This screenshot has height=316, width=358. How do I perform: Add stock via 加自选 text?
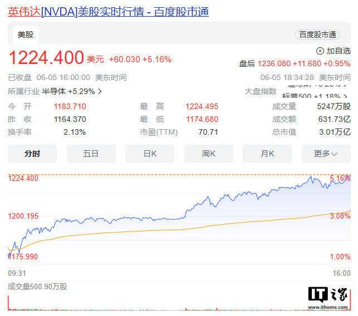339,51
